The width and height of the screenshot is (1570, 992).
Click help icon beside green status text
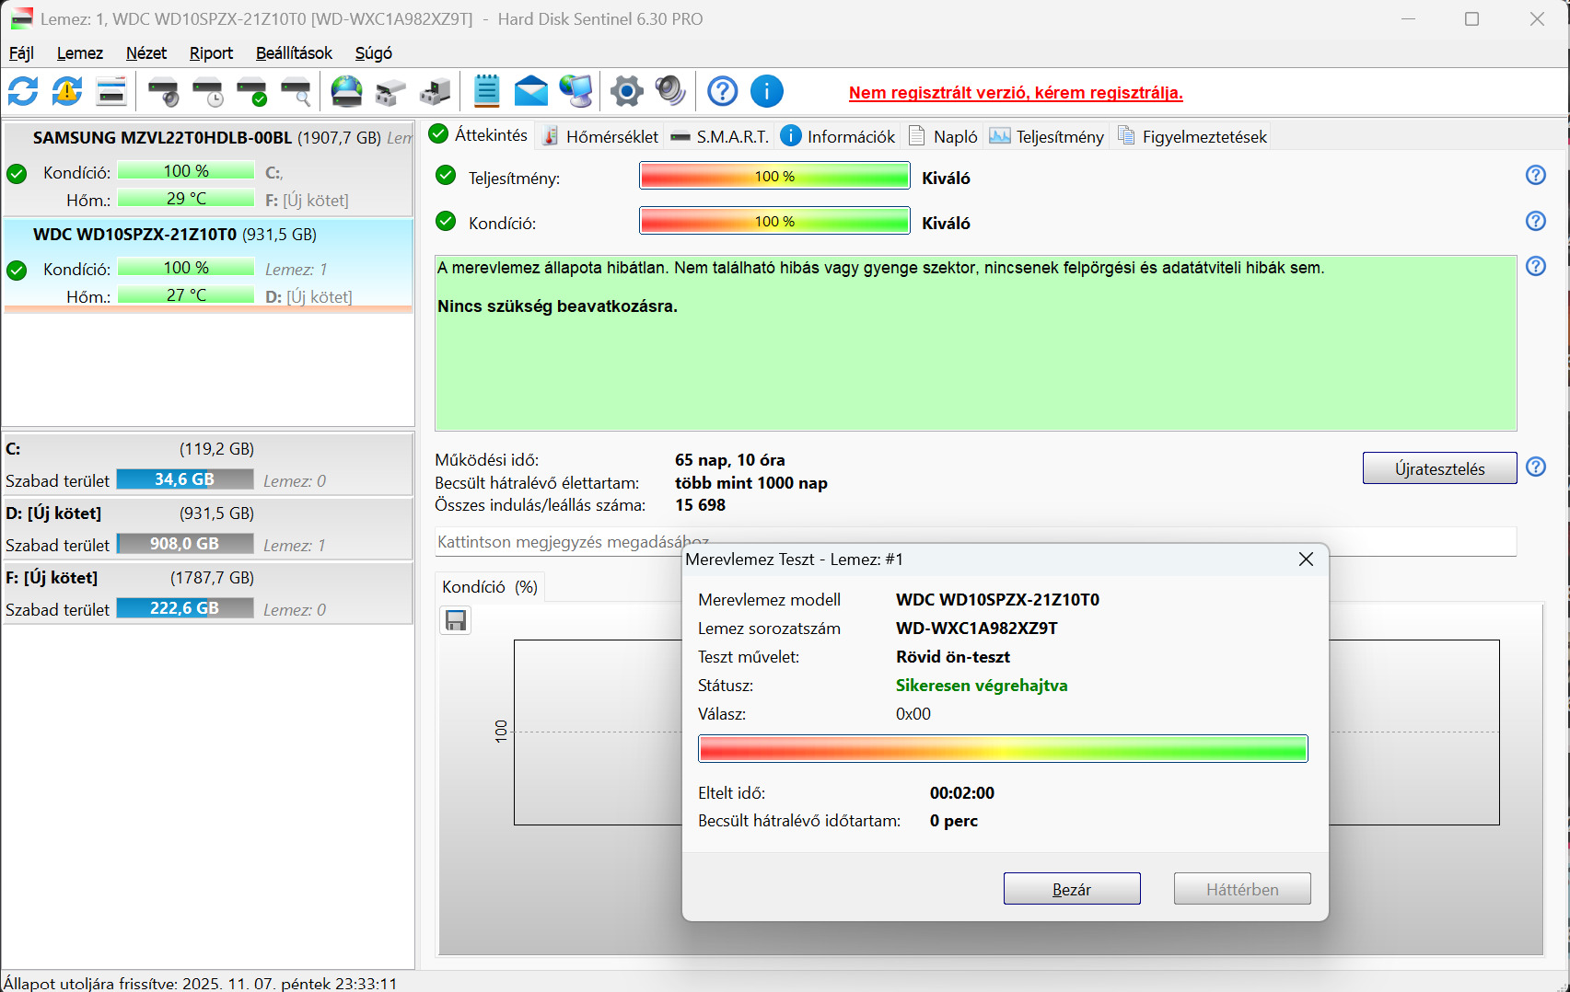tap(1536, 266)
